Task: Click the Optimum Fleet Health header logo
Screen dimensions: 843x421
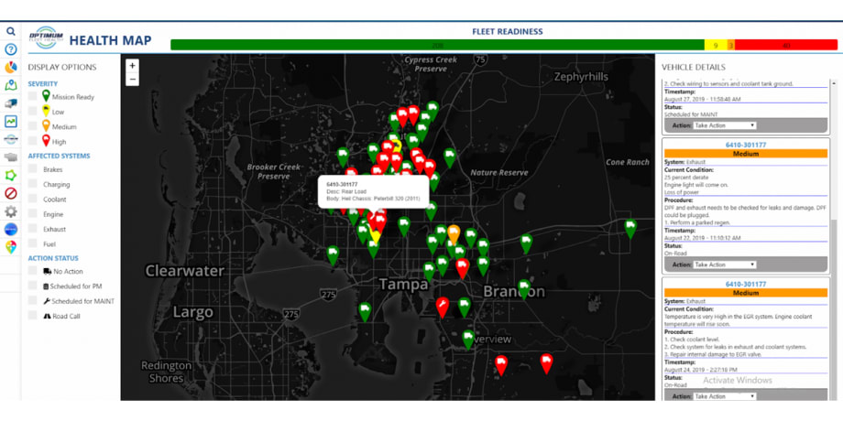Action: pyautogui.click(x=46, y=38)
